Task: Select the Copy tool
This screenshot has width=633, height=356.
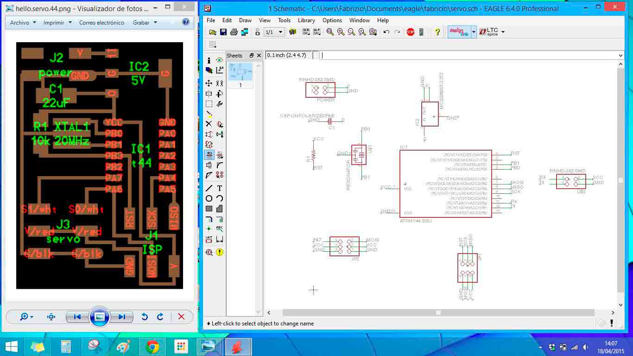Action: [220, 83]
